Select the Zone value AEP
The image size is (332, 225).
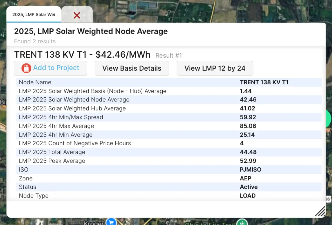pos(245,179)
